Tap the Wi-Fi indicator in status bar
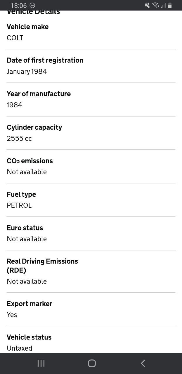 pyautogui.click(x=155, y=5)
